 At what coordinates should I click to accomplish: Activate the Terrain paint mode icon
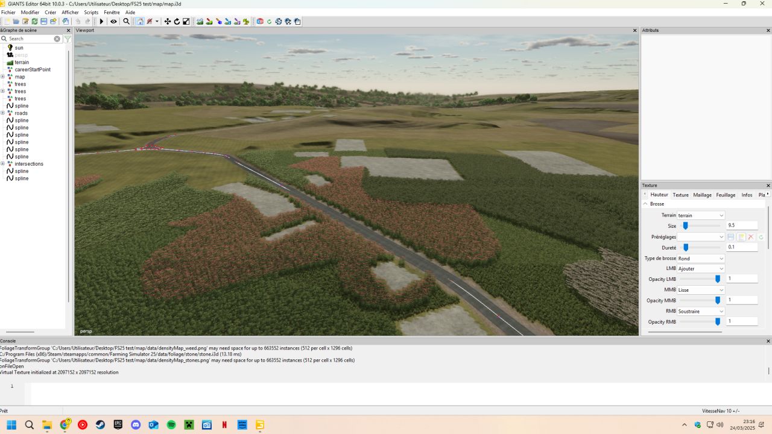tap(209, 21)
